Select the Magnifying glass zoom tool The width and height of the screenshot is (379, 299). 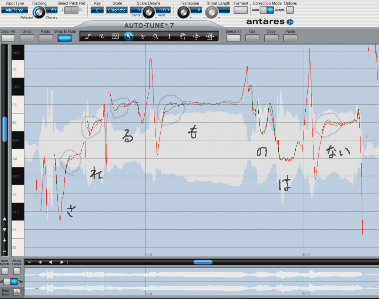tap(156, 37)
